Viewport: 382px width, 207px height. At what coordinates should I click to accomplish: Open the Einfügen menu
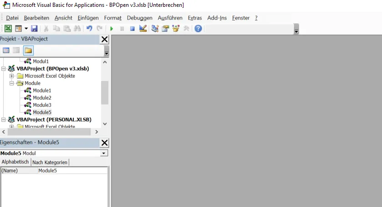tap(88, 18)
